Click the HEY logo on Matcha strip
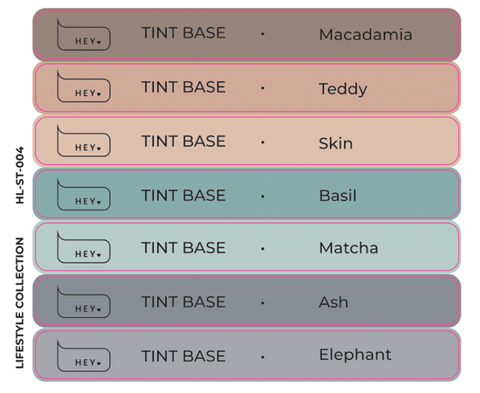 pos(84,247)
